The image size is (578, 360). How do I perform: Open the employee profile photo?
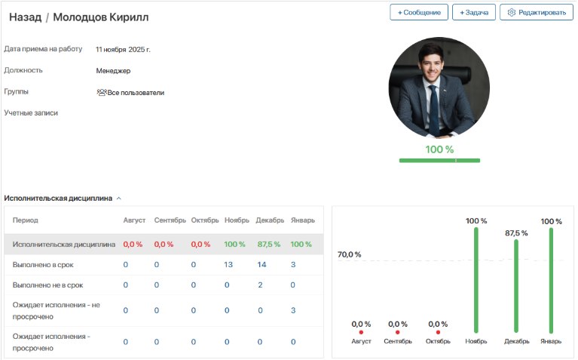pyautogui.click(x=439, y=87)
